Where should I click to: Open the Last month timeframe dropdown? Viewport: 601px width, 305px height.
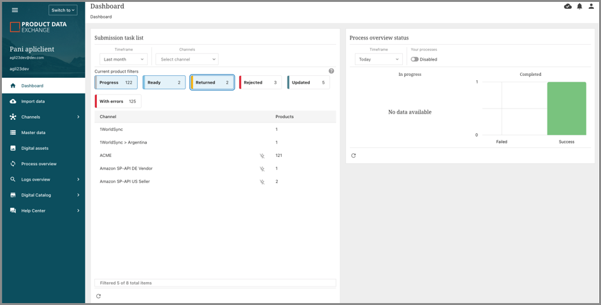point(124,59)
